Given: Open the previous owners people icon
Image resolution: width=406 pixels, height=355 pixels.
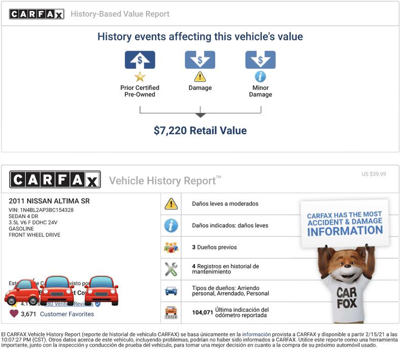Looking at the screenshot, I should pos(172,247).
